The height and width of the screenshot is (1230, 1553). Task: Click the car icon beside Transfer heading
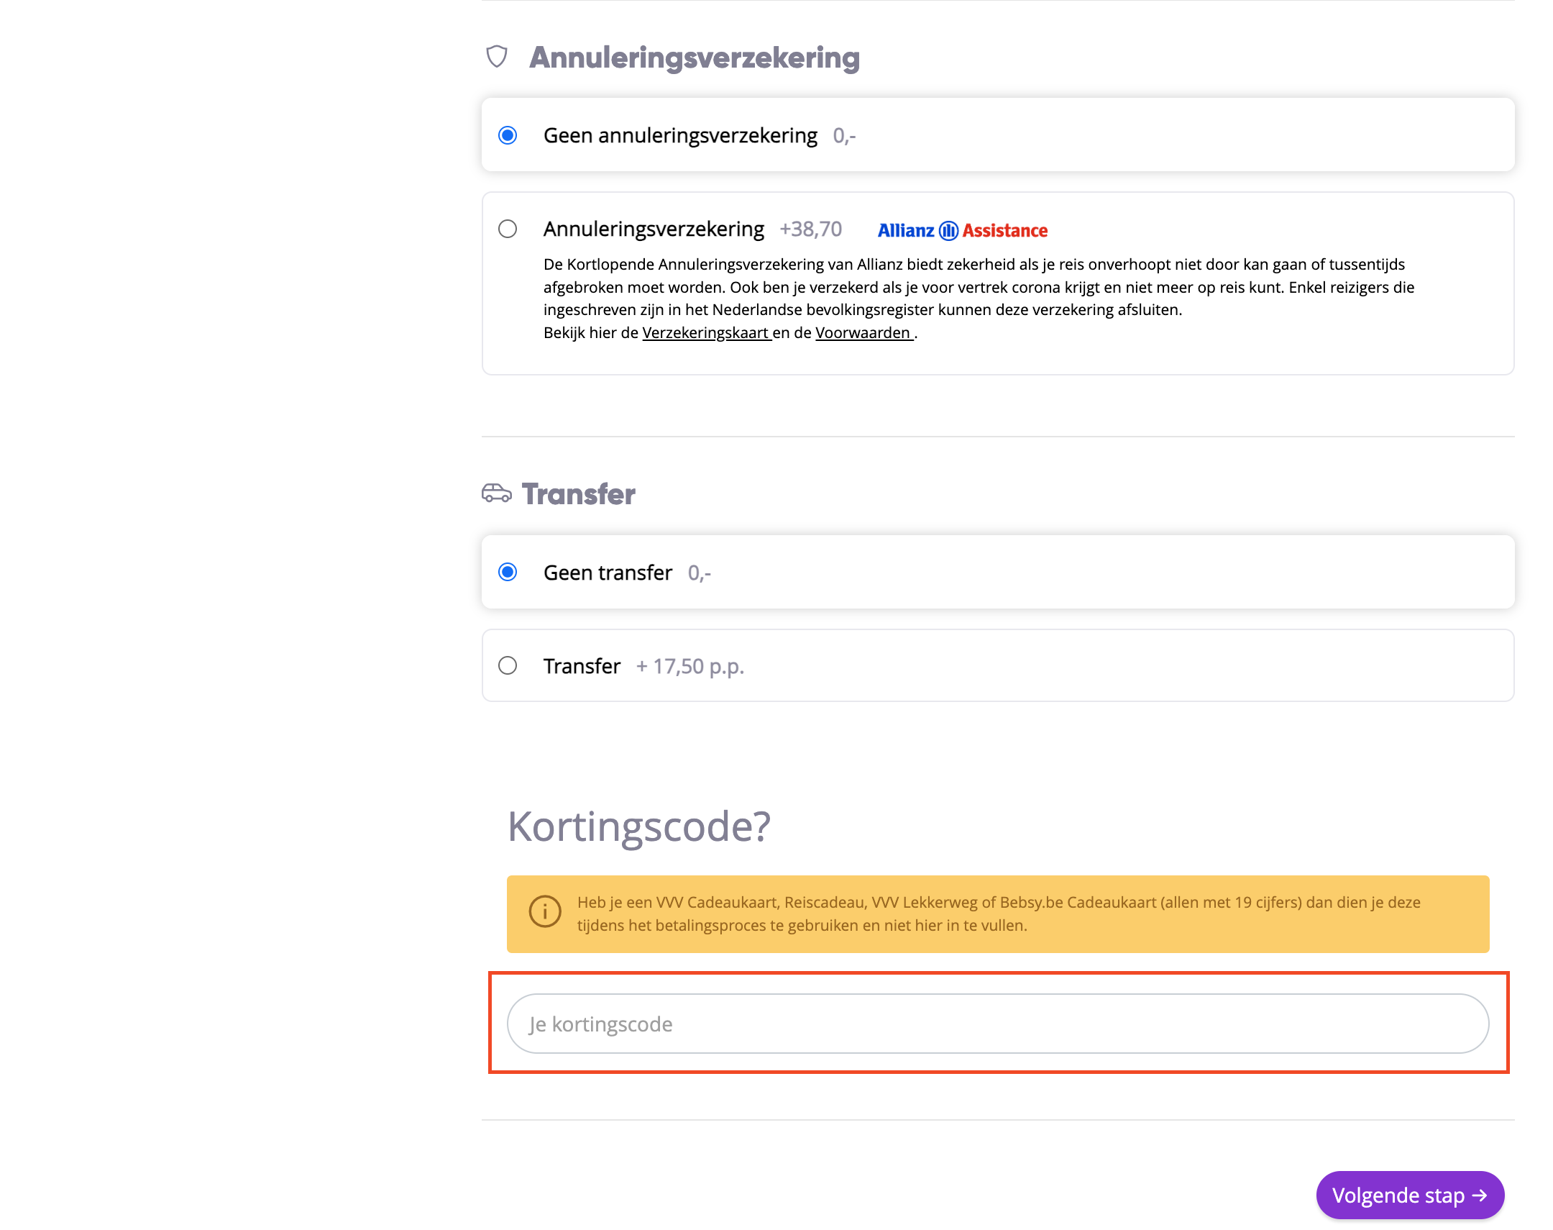497,493
